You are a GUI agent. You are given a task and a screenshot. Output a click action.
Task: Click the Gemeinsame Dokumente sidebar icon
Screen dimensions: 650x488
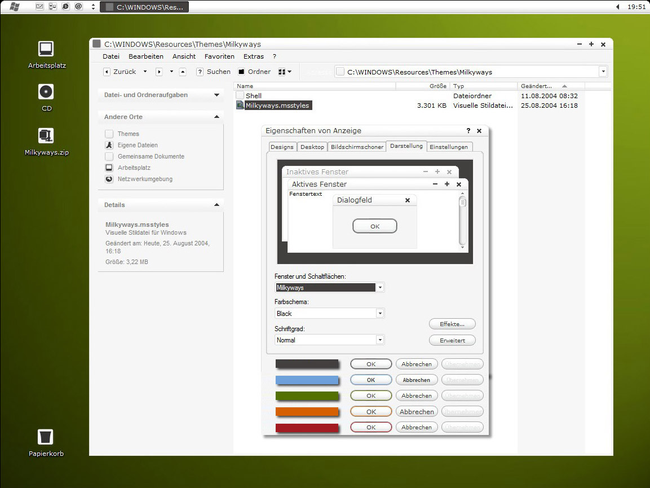[x=109, y=156]
